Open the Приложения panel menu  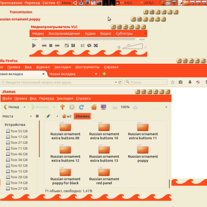11,3
